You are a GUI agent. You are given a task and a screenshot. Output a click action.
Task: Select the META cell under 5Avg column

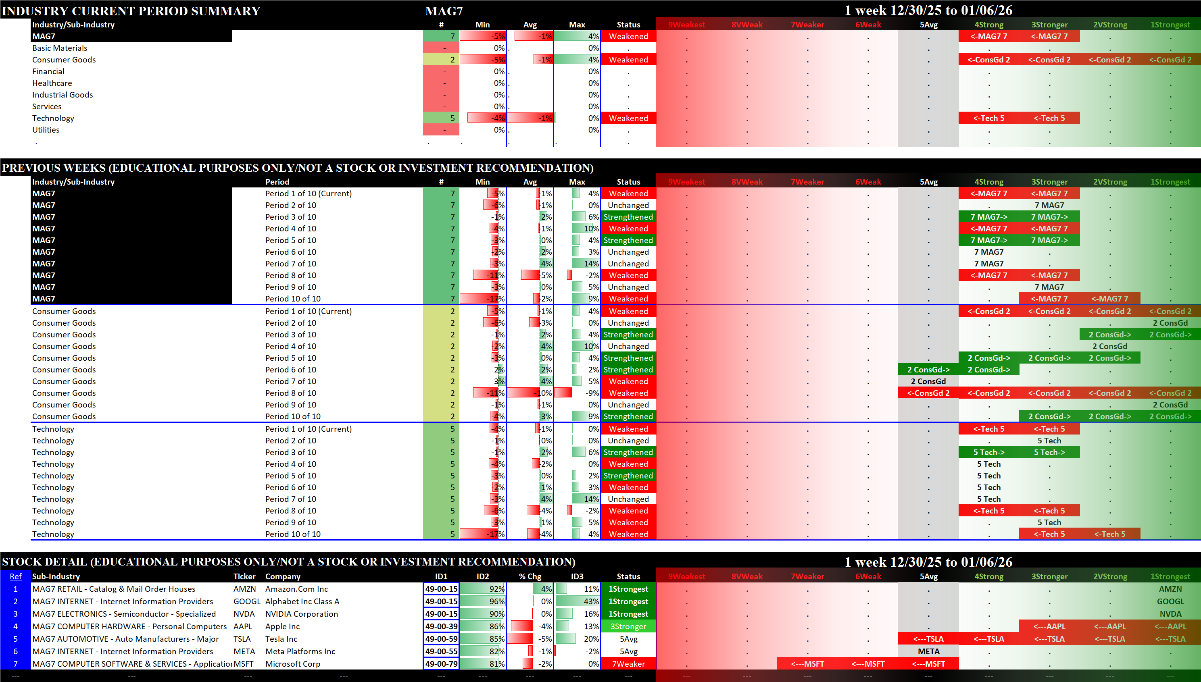tap(928, 651)
